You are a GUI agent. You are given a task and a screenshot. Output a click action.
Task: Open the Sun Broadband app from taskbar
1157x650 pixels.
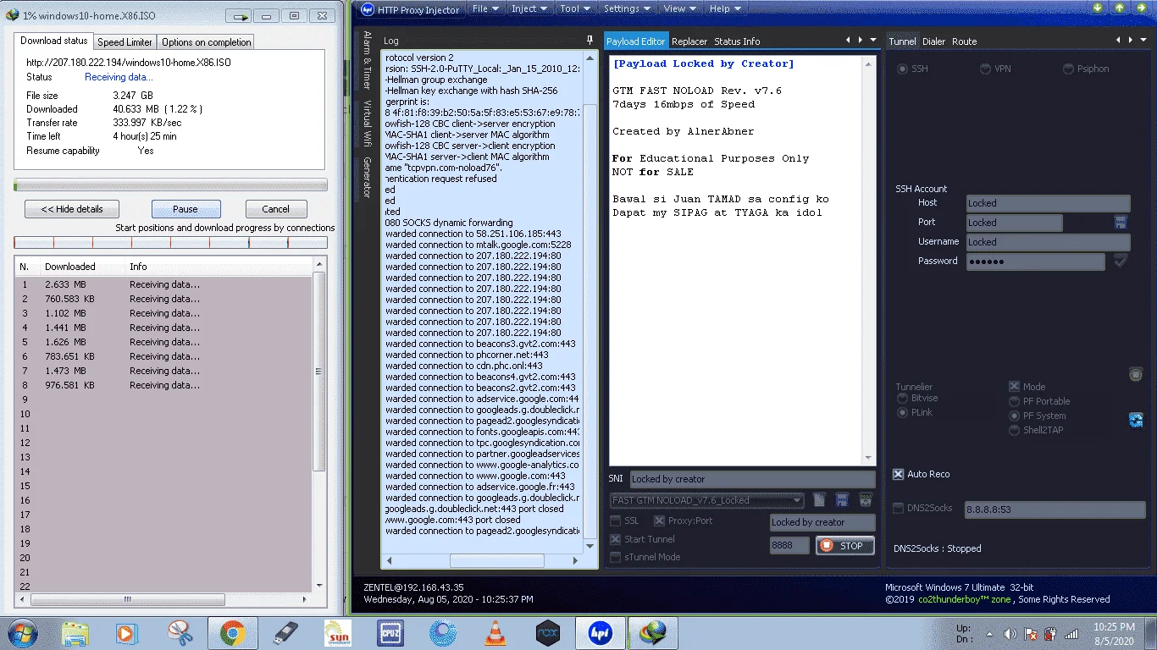[338, 633]
